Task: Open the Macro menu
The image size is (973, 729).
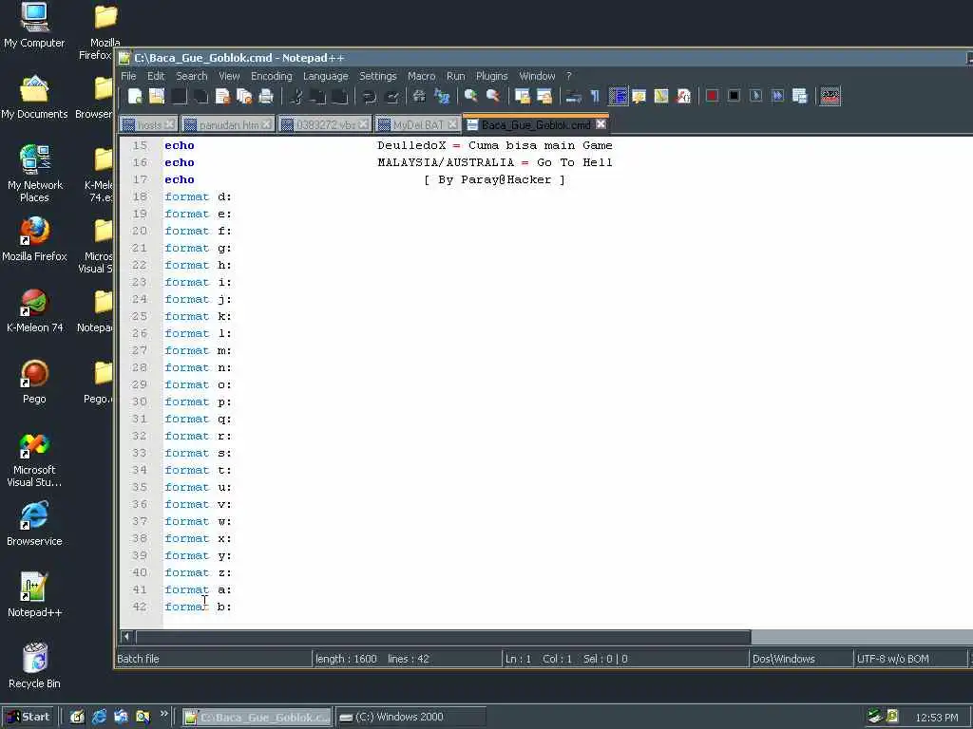Action: tap(421, 76)
